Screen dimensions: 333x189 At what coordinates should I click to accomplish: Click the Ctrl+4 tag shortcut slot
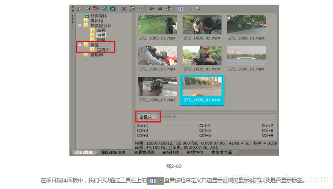[x=205, y=126]
